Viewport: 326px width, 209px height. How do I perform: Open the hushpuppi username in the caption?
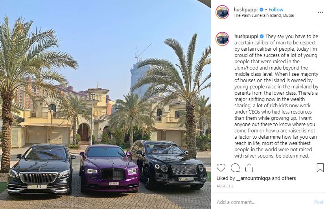246,37
